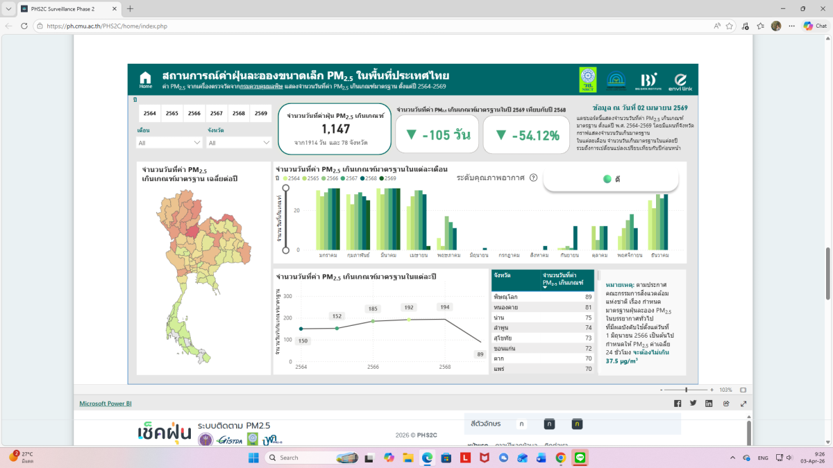Share the report on Facebook
The width and height of the screenshot is (833, 468).
(x=678, y=404)
